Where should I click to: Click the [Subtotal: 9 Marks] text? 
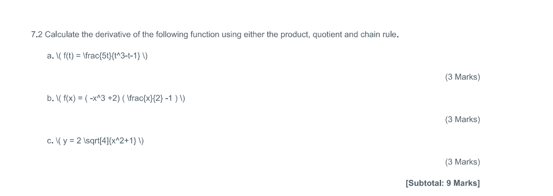(443, 183)
